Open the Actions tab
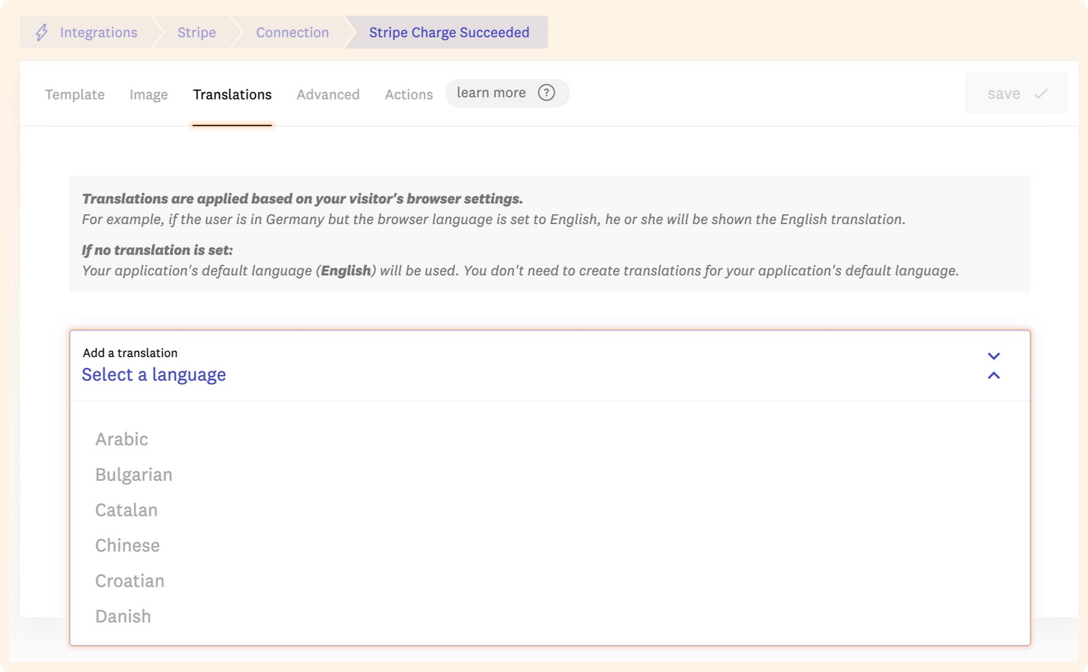The image size is (1088, 672). point(409,95)
